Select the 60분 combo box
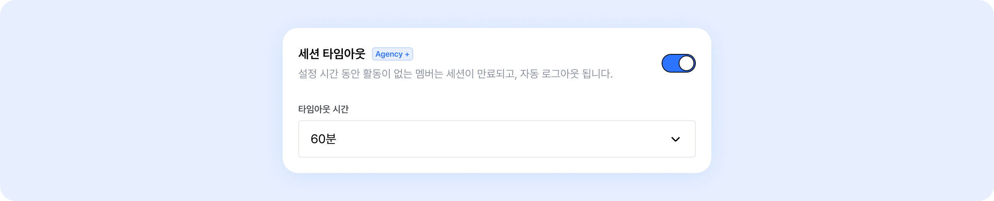Viewport: 994px width, 201px height. pyautogui.click(x=497, y=139)
